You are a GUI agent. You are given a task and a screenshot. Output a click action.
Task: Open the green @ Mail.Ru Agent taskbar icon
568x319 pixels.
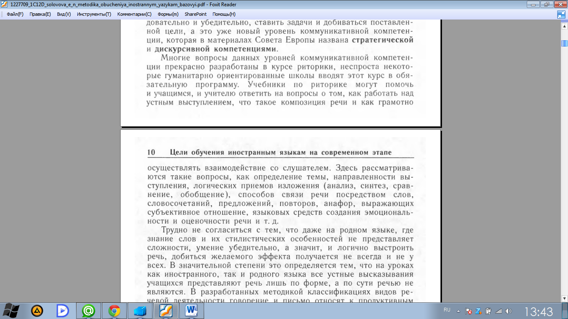[89, 310]
